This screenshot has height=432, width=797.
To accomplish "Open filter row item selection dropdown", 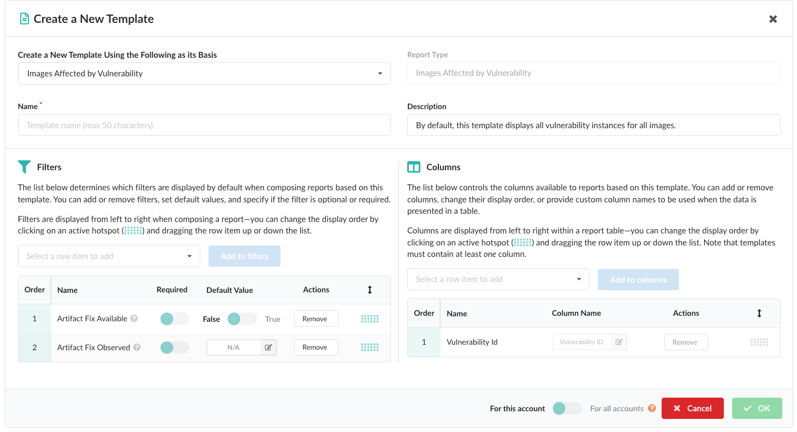I will [x=109, y=256].
